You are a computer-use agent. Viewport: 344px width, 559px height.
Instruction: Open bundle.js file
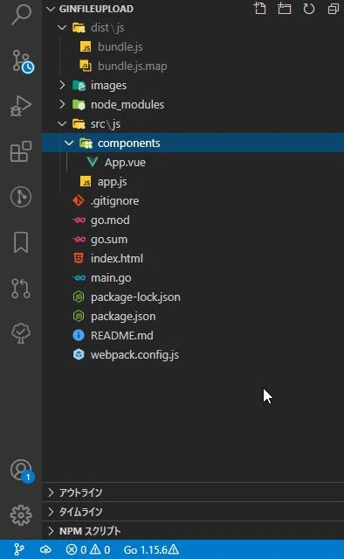click(x=193, y=46)
